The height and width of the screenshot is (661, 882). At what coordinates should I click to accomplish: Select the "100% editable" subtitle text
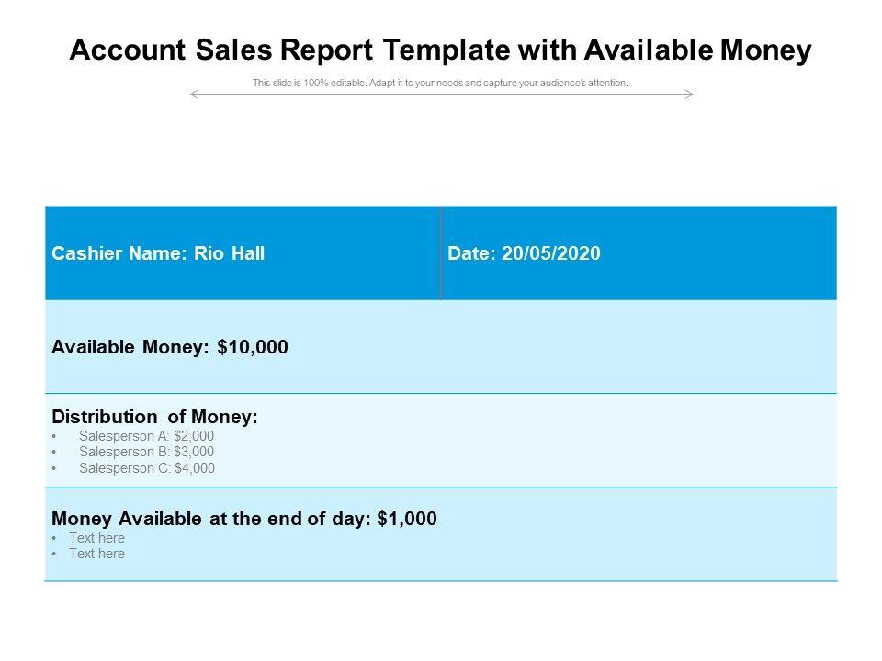click(441, 83)
